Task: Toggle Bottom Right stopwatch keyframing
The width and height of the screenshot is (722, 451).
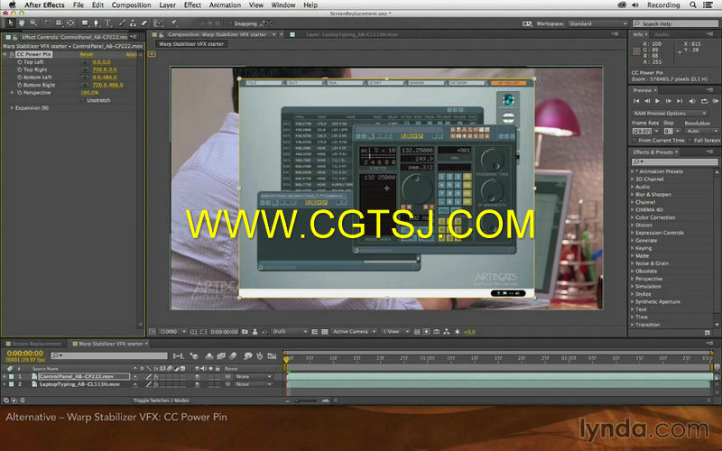Action: click(x=19, y=85)
